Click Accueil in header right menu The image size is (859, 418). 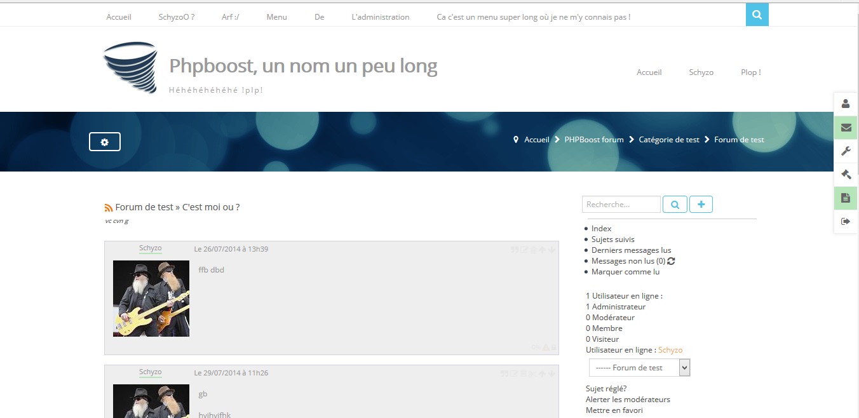click(649, 72)
